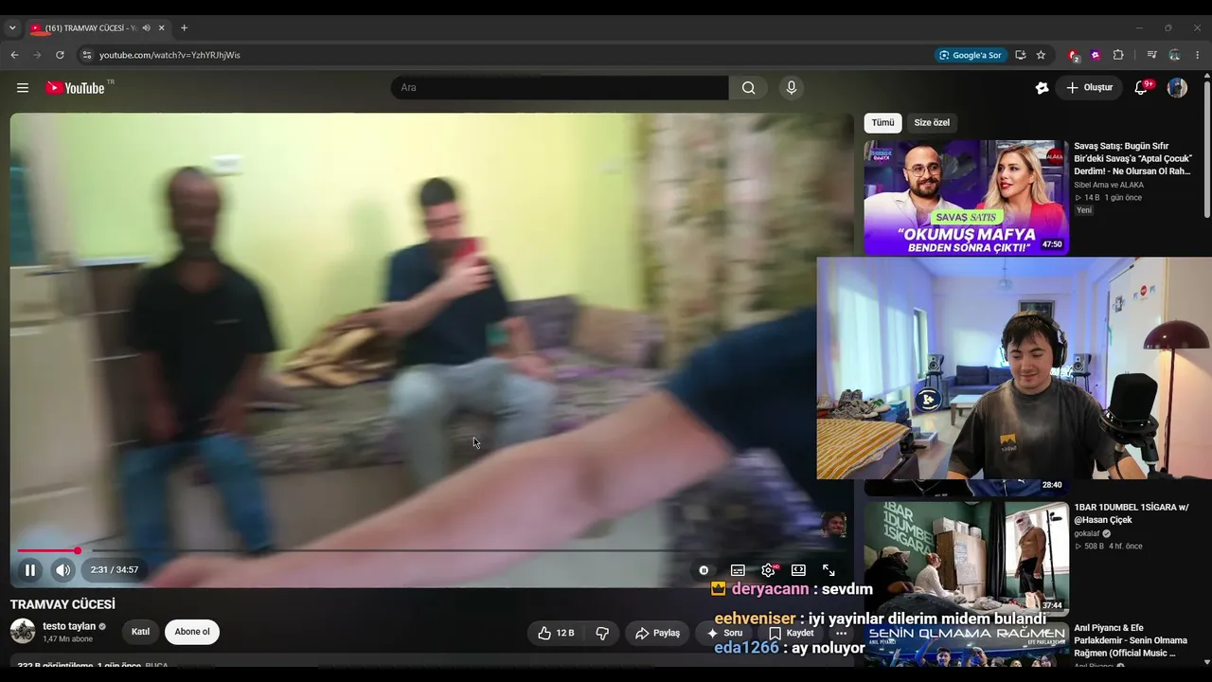Screen dimensions: 1212x682
Task: Share the video with Paylaş
Action: click(x=657, y=633)
